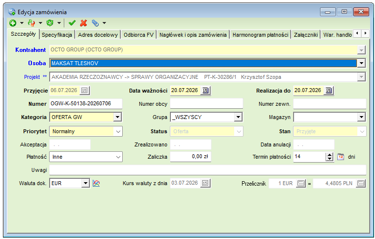Image resolution: width=375 pixels, height=239 pixels.
Task: Click the Osoba label link
Action: coord(37,63)
